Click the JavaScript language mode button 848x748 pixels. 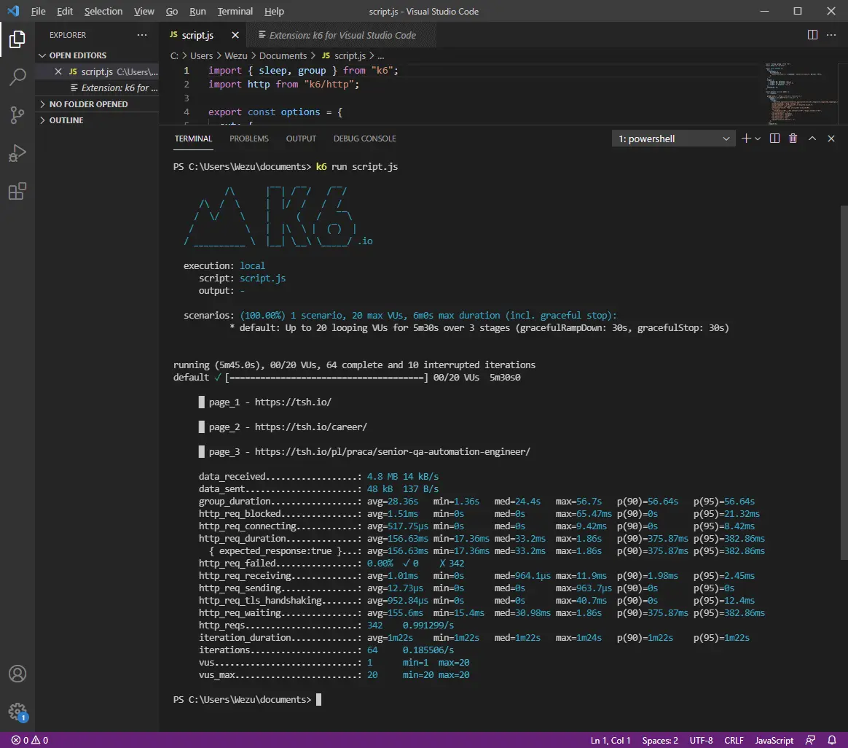[x=774, y=740]
